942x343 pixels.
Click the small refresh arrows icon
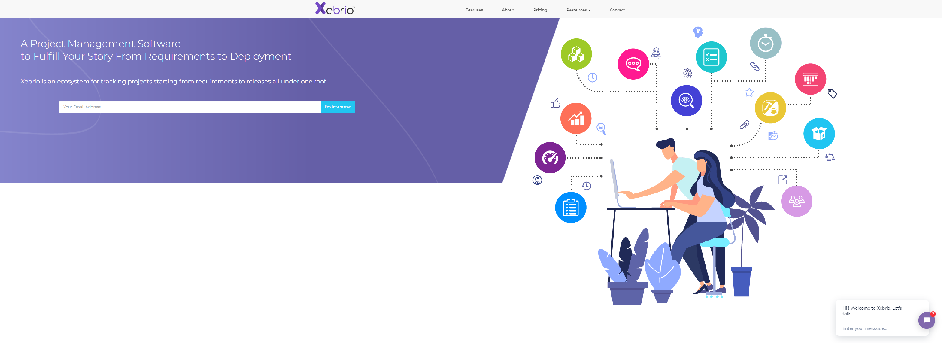click(x=830, y=157)
